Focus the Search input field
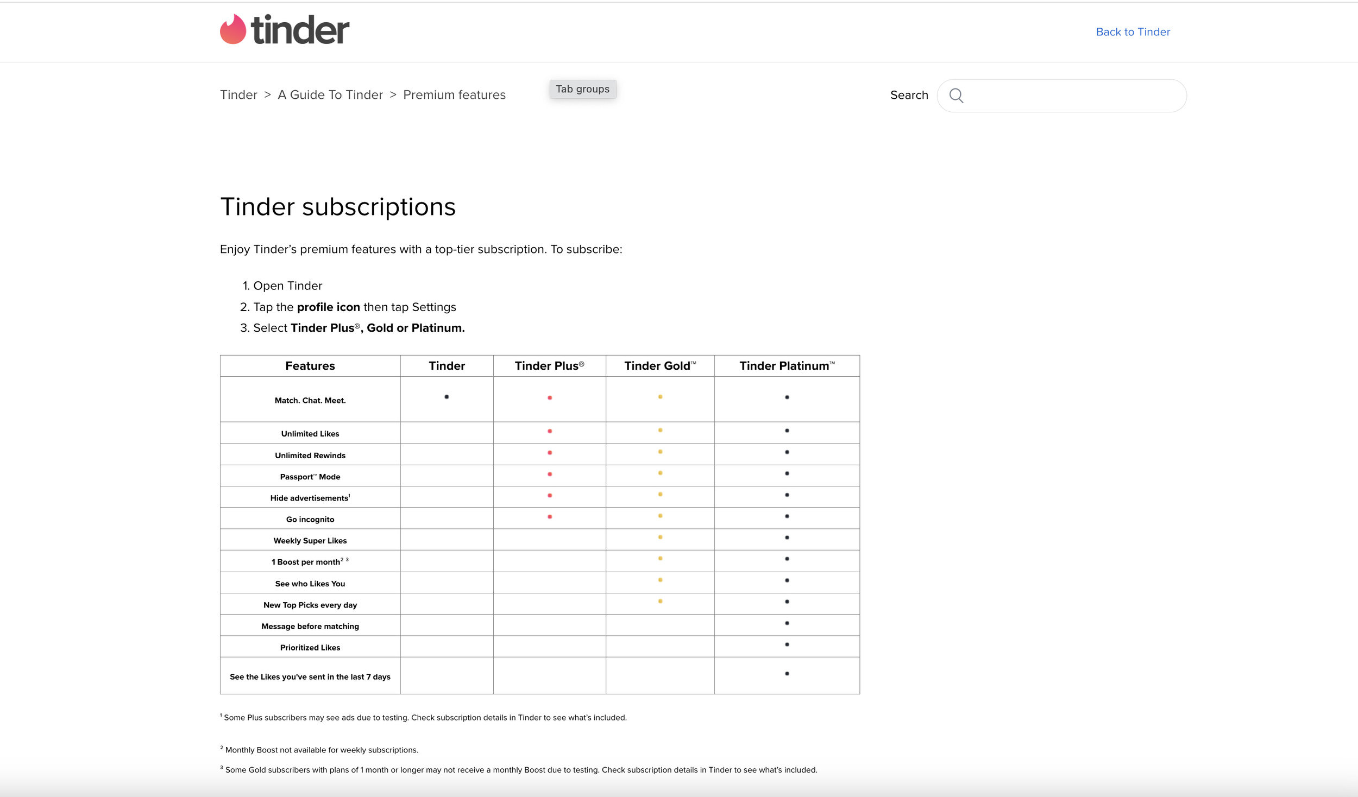The height and width of the screenshot is (797, 1358). click(1061, 96)
